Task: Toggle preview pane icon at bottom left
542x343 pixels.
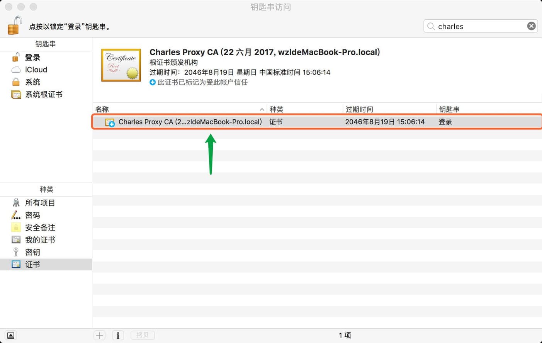Action: coord(11,335)
